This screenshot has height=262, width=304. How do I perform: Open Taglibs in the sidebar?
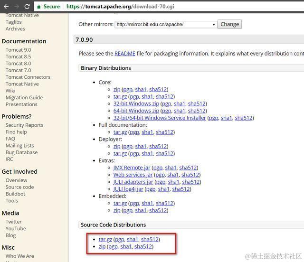14,22
